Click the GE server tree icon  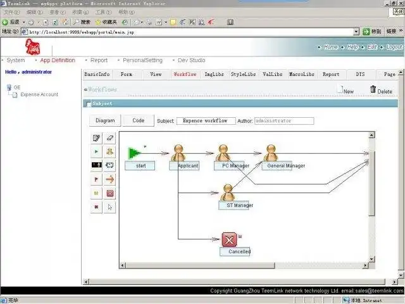[9, 87]
